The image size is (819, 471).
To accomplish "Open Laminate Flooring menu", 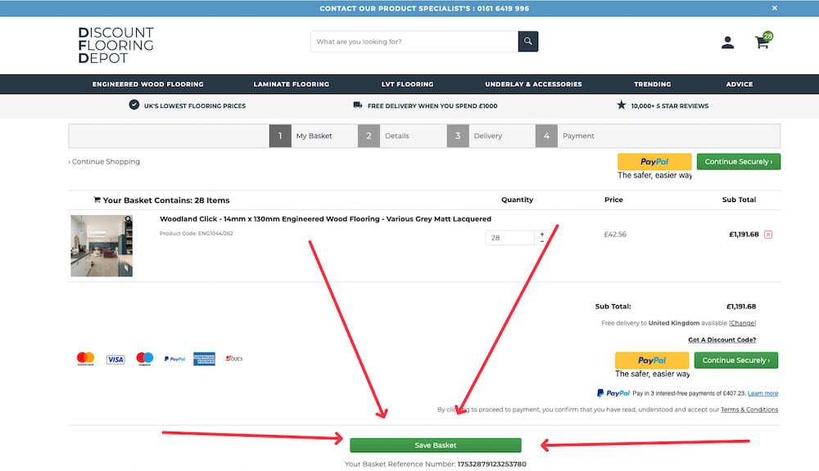I will coord(292,84).
